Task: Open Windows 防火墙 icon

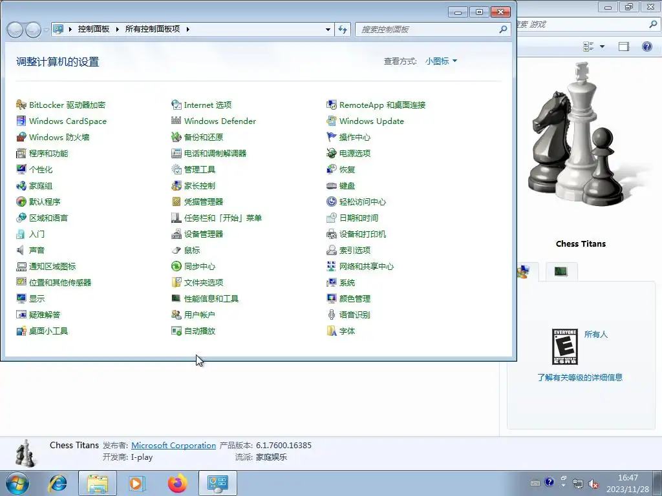Action: click(21, 137)
